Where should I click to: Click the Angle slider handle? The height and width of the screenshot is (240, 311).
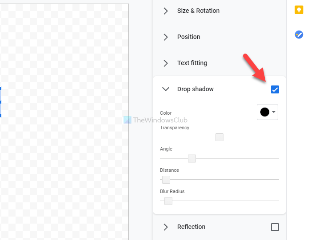click(192, 159)
